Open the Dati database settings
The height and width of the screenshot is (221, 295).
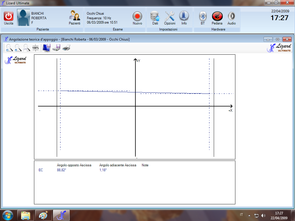pyautogui.click(x=155, y=16)
